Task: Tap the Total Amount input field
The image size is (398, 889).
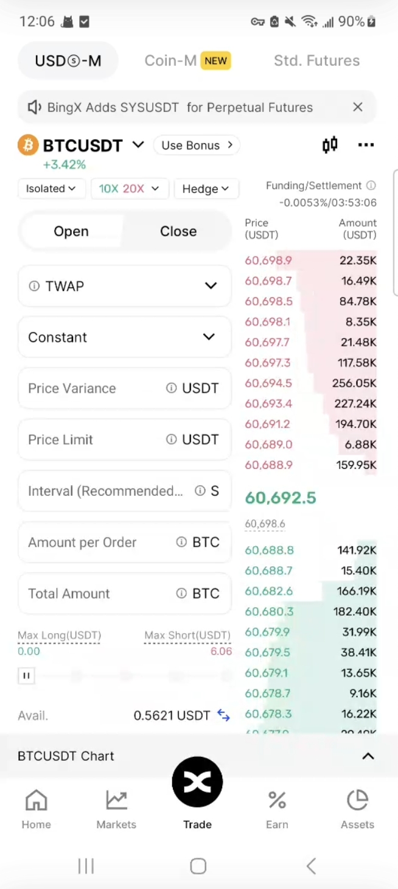Action: 97,594
